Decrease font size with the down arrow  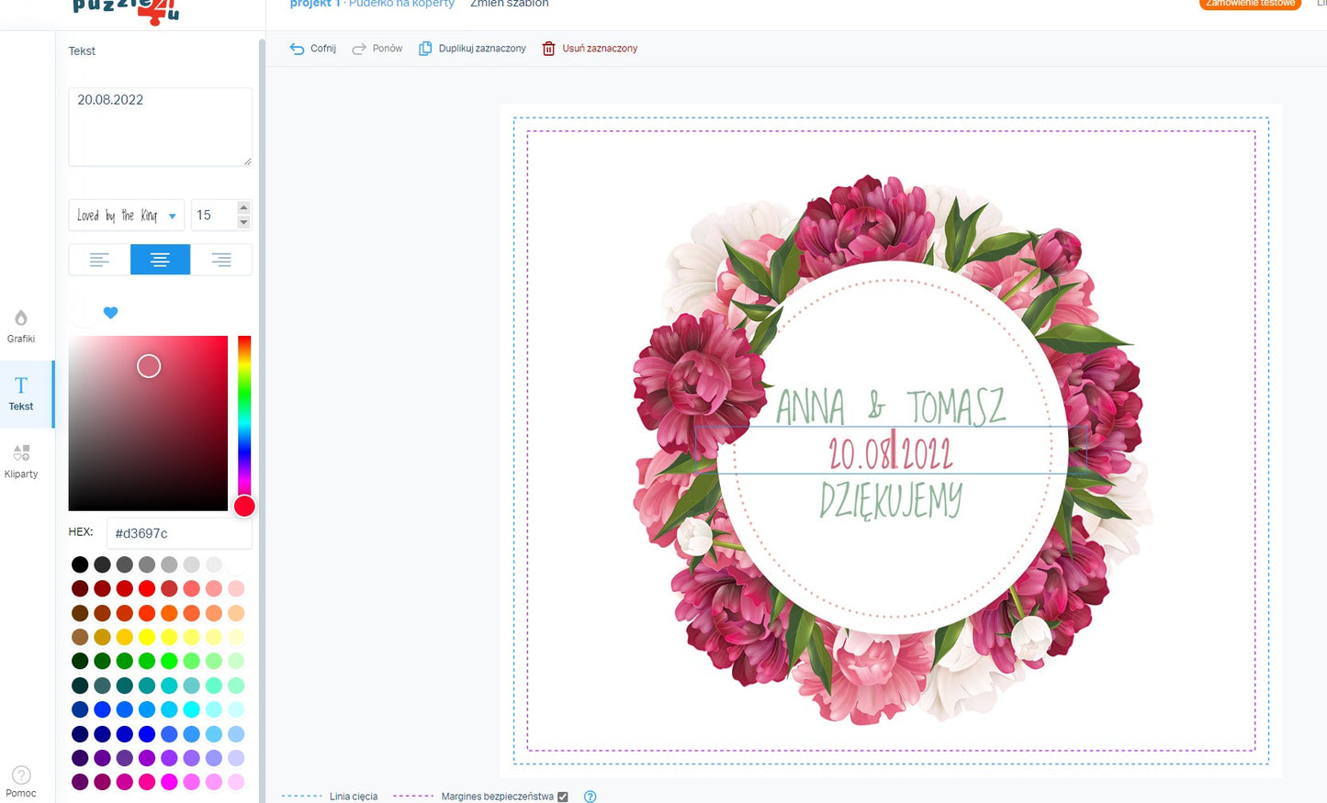(243, 222)
